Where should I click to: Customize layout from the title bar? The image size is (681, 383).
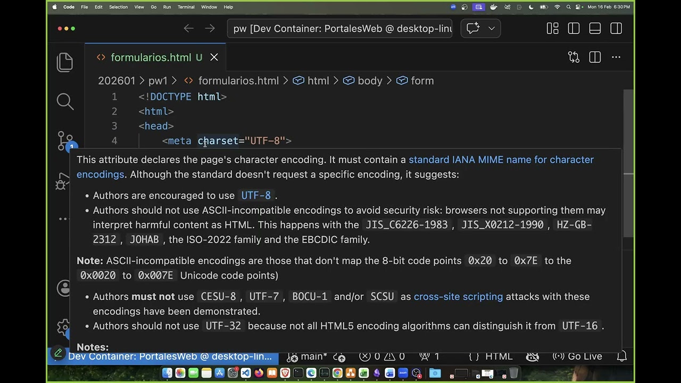pos(552,28)
